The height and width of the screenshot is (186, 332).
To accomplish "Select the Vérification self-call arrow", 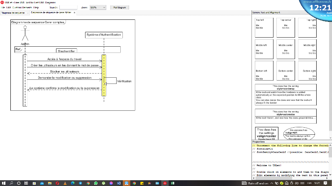I will [x=111, y=81].
